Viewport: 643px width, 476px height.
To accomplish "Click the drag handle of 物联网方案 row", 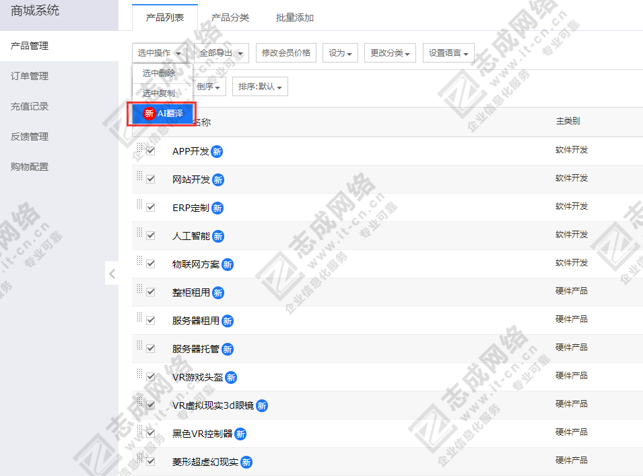I will tap(139, 261).
